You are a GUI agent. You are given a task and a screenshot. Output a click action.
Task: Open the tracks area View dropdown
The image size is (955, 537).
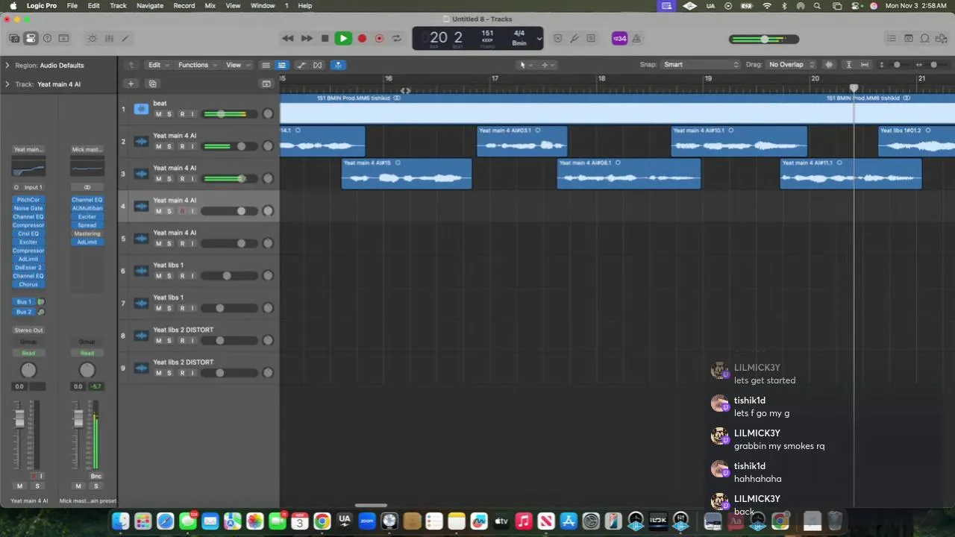(x=237, y=65)
